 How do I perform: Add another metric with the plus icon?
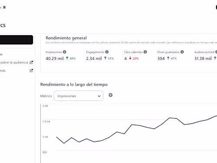[111, 95]
